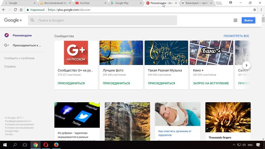Click the address bar URL
Viewport: 265px width, 149px height.
(x=70, y=10)
